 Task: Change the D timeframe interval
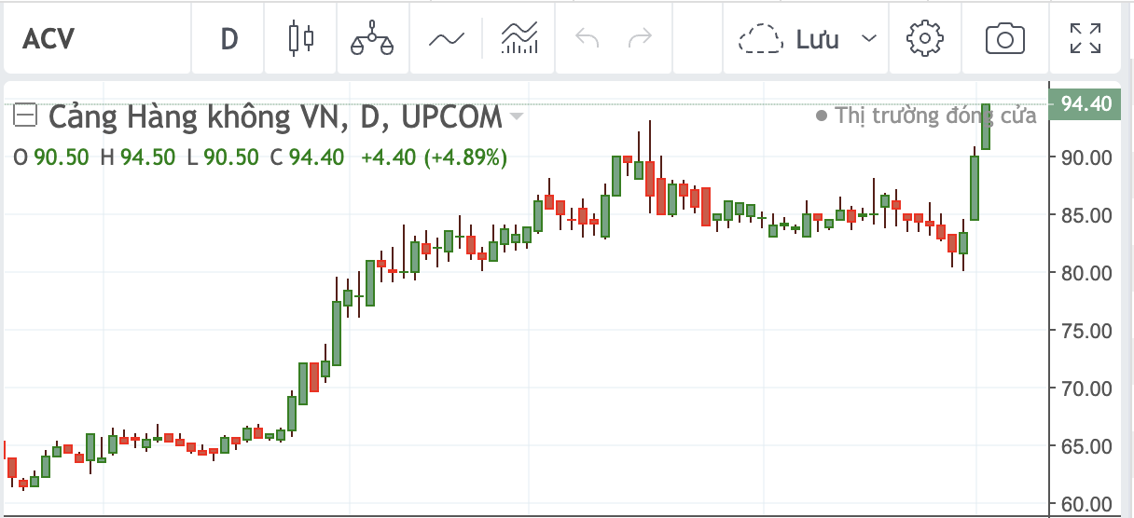pyautogui.click(x=228, y=39)
